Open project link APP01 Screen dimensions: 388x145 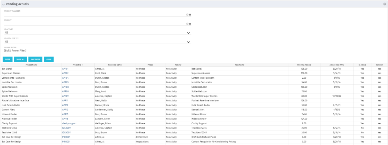[x=65, y=69]
